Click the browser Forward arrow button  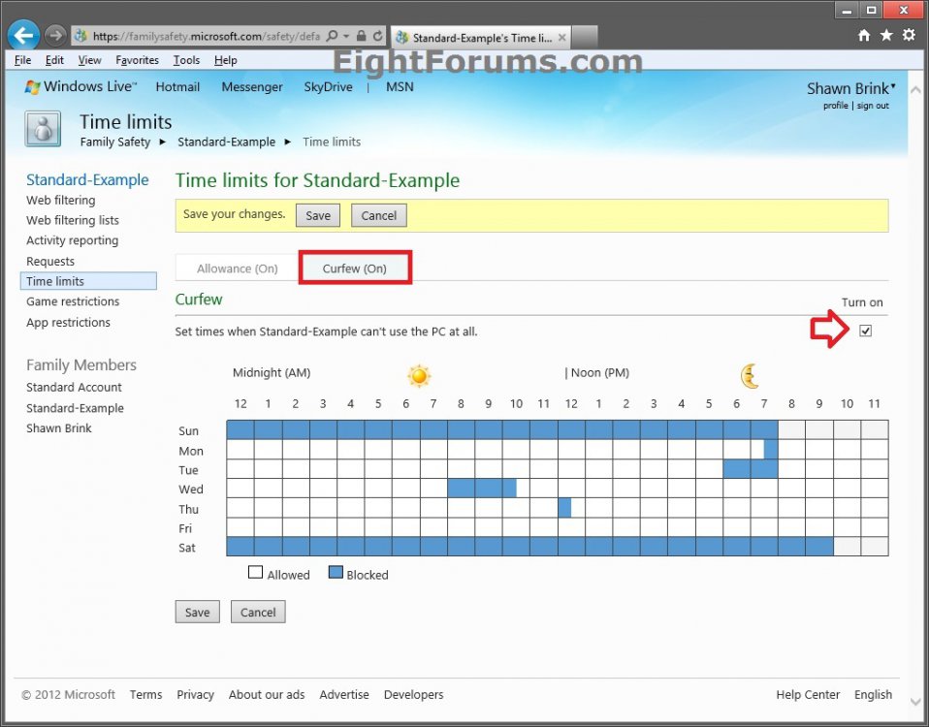click(x=55, y=36)
